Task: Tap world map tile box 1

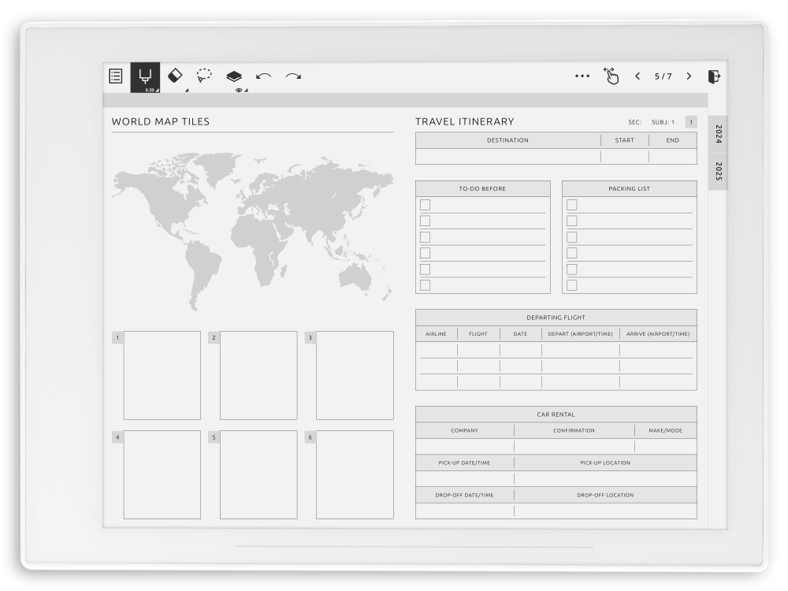Action: pos(162,375)
